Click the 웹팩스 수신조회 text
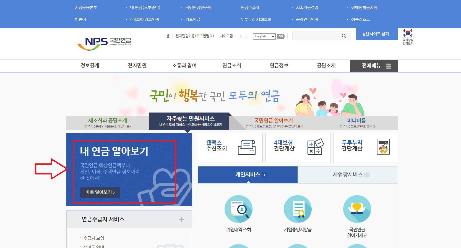 pyautogui.click(x=217, y=146)
